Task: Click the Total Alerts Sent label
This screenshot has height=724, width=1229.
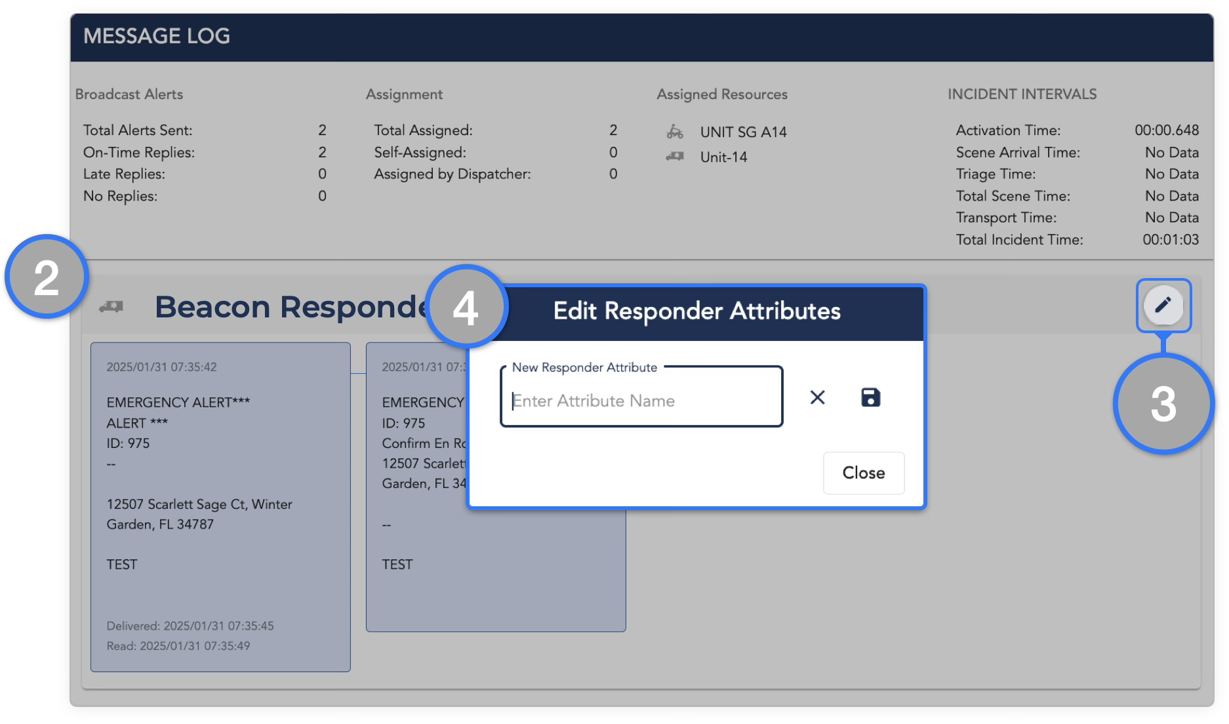Action: 138,130
